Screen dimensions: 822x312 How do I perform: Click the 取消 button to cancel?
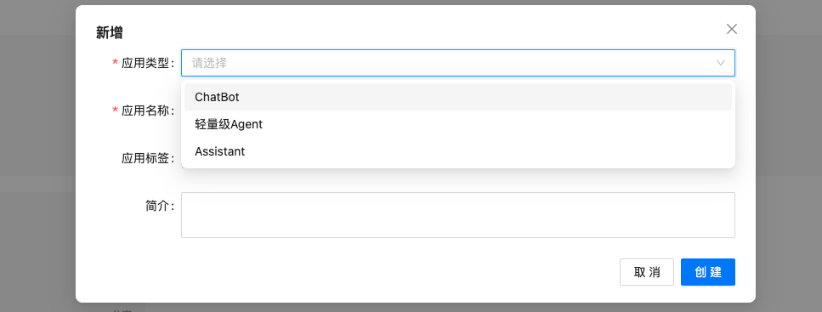[x=646, y=272]
